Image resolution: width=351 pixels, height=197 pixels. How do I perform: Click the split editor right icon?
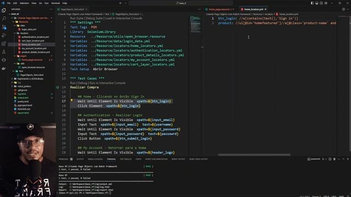pos(343,9)
